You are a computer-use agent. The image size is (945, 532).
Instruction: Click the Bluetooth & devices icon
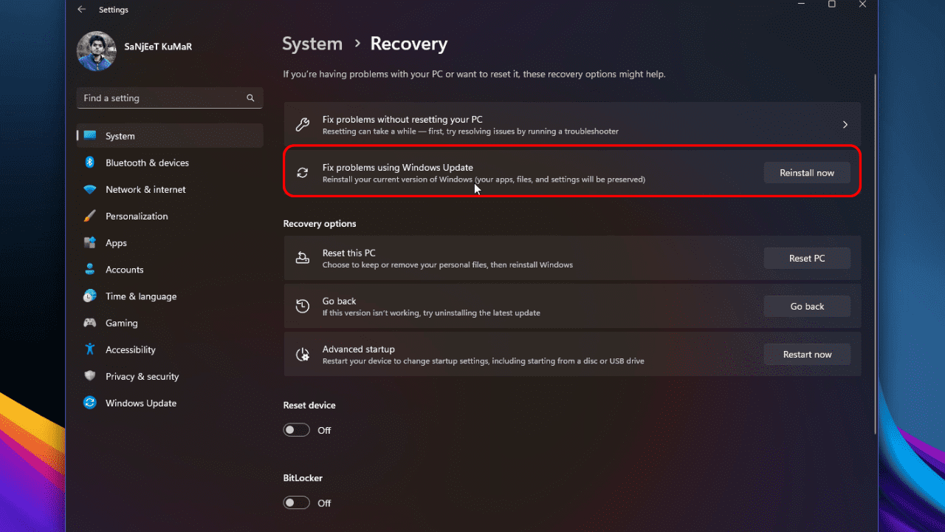(x=89, y=163)
